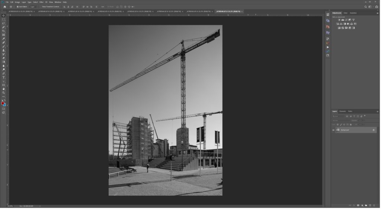Enable Show Transform Controls checkbox
Image resolution: width=381 pixels, height=209 pixels.
click(x=41, y=7)
